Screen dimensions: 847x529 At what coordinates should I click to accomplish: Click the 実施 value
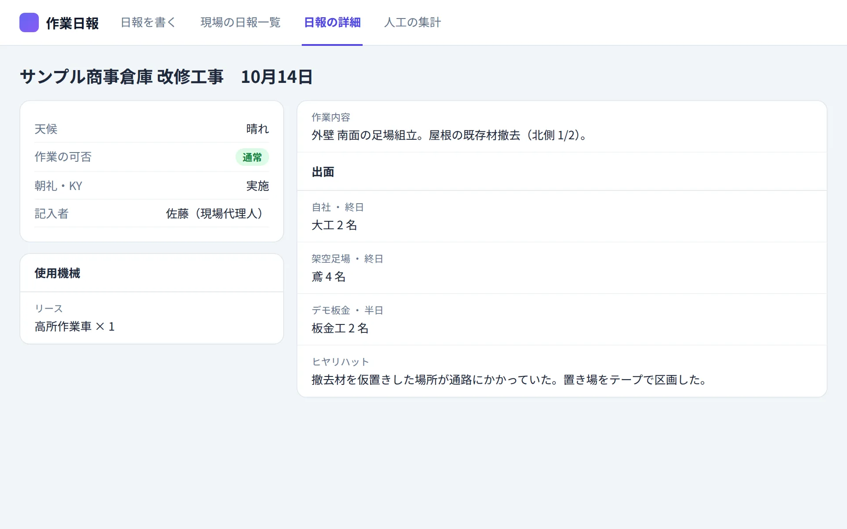[x=258, y=186]
